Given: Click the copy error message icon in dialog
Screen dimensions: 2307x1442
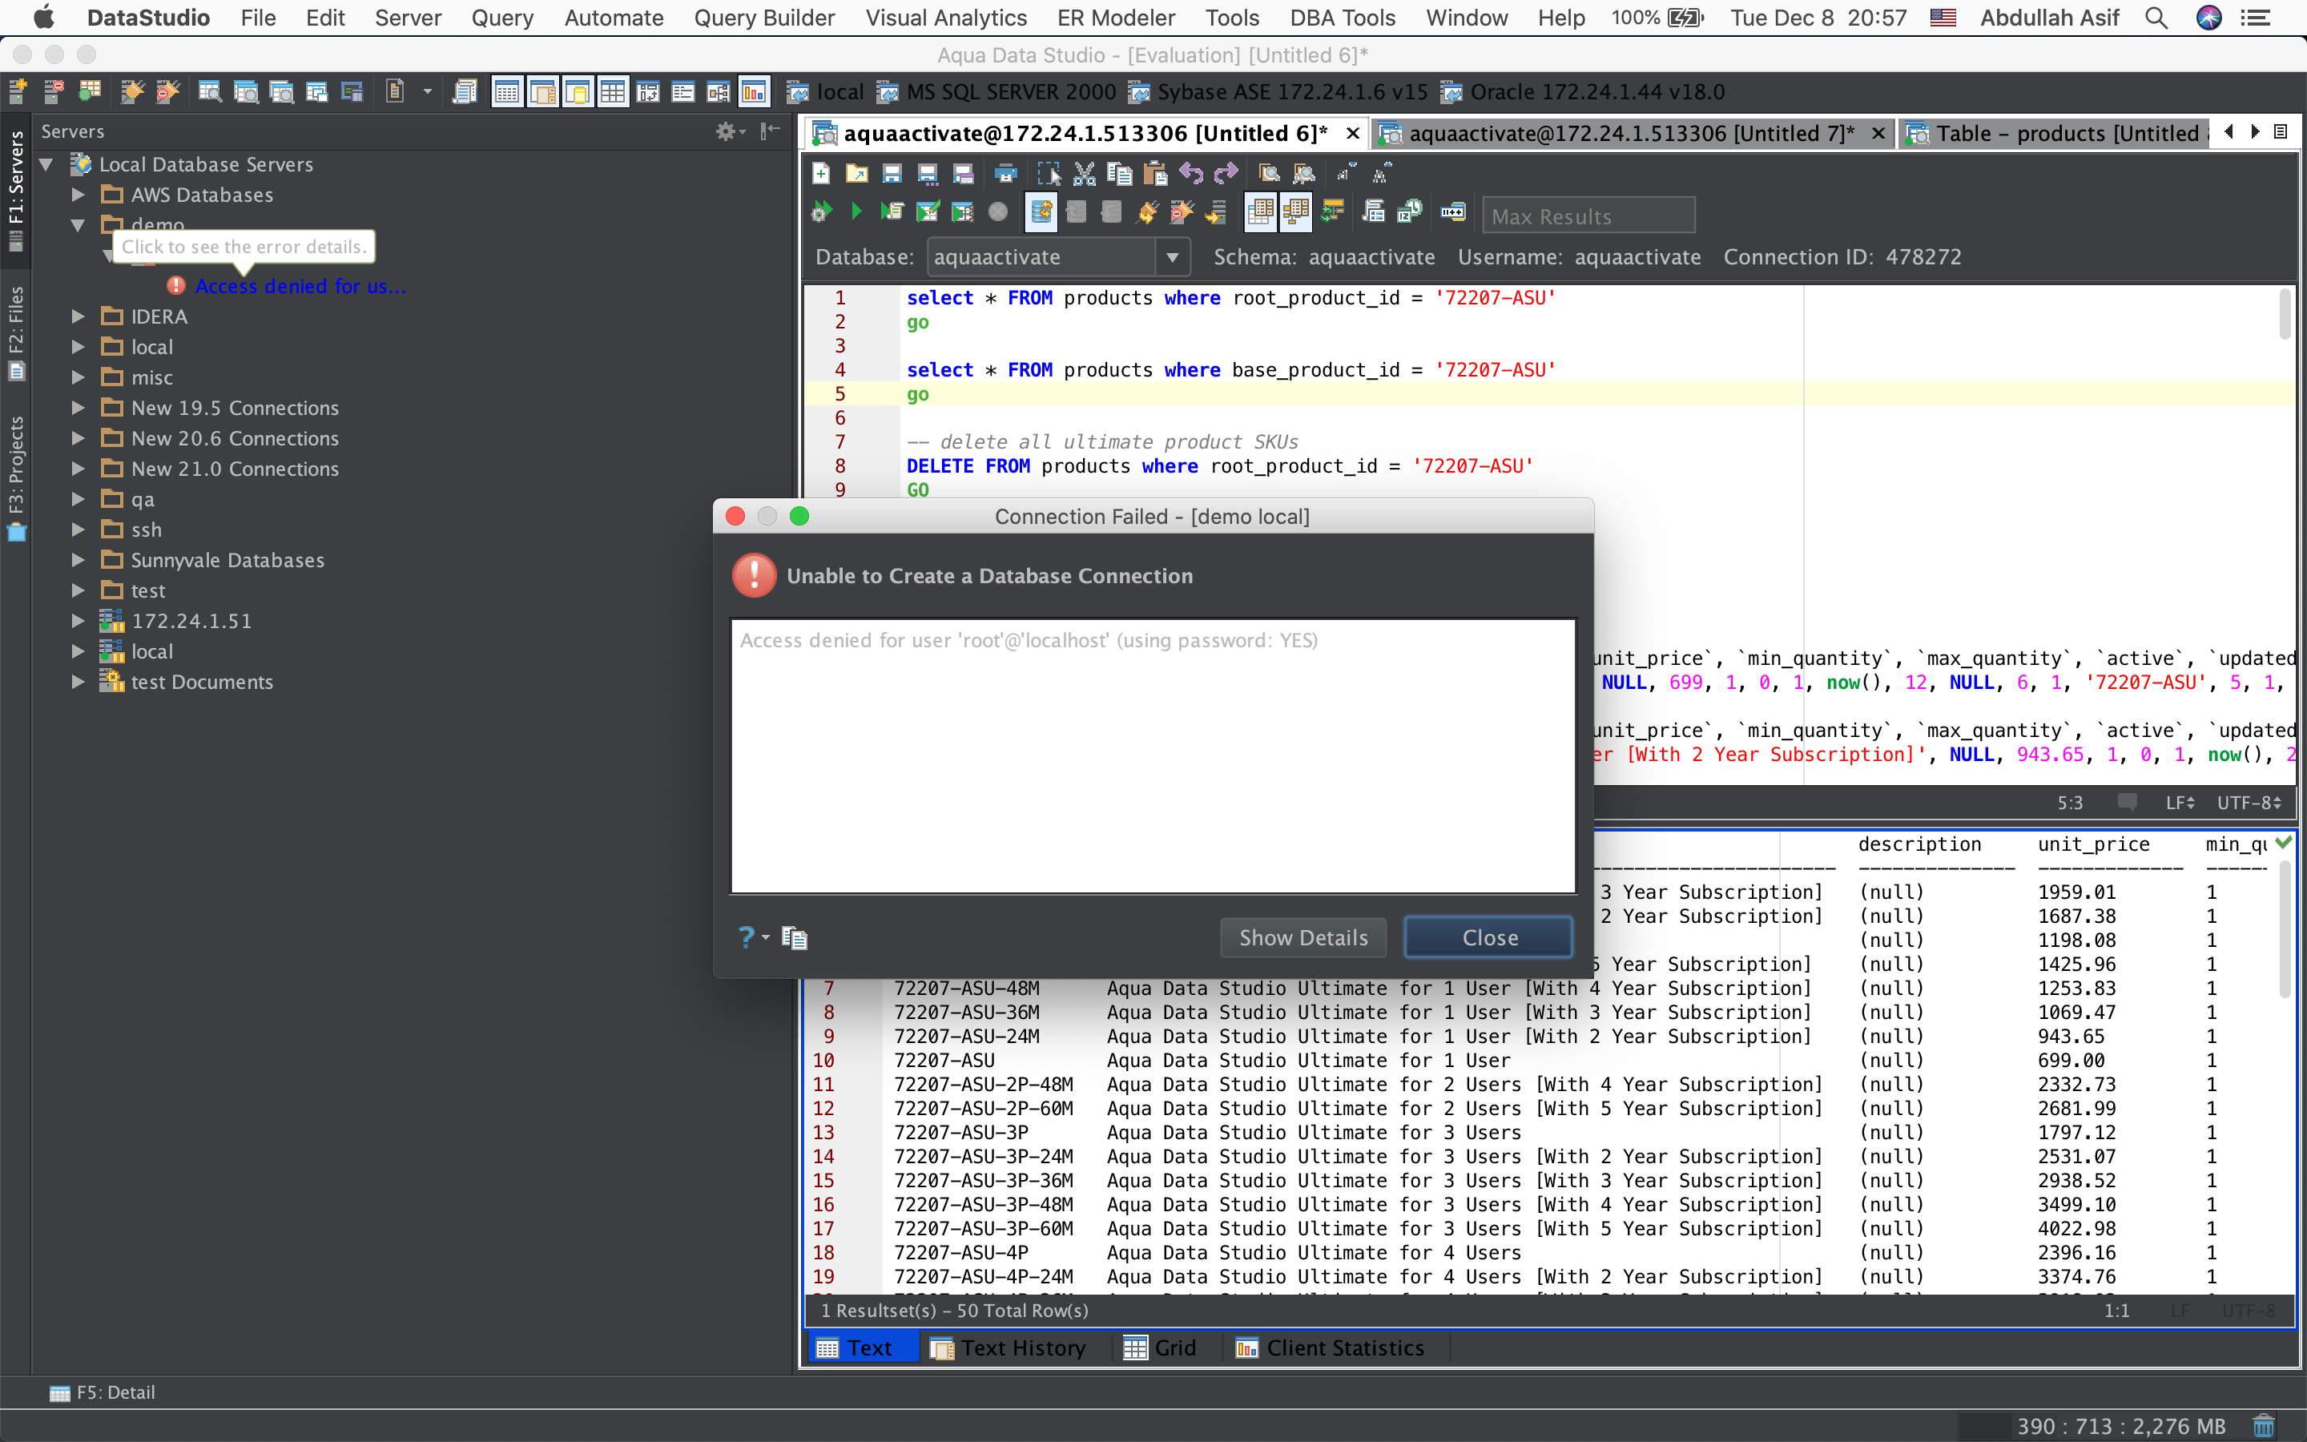Looking at the screenshot, I should tap(794, 937).
